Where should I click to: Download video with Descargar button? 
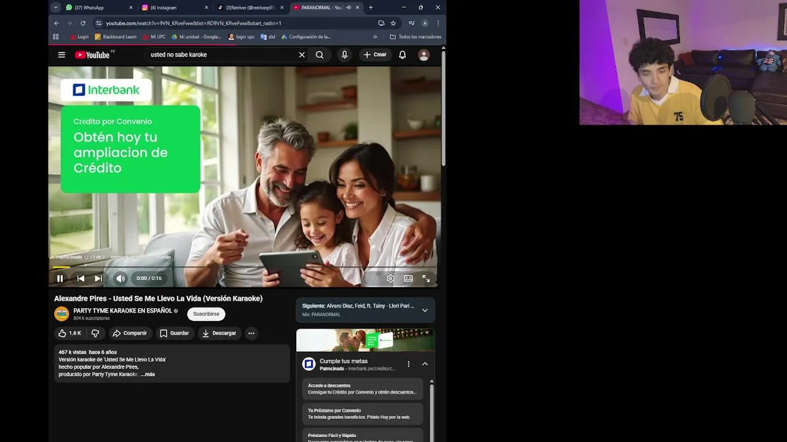pyautogui.click(x=219, y=333)
